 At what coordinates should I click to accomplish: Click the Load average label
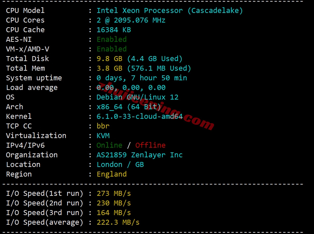point(32,88)
